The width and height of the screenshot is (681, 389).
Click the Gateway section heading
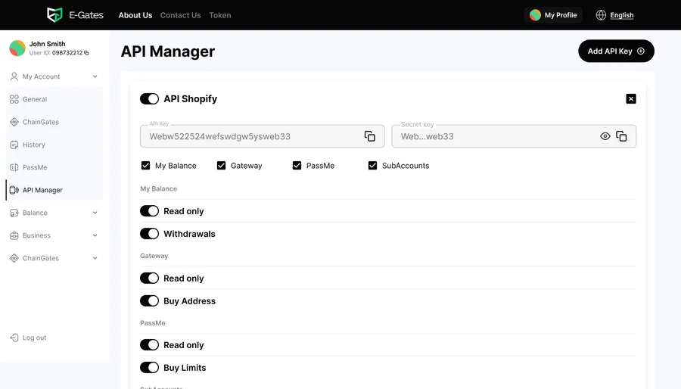[x=154, y=256]
